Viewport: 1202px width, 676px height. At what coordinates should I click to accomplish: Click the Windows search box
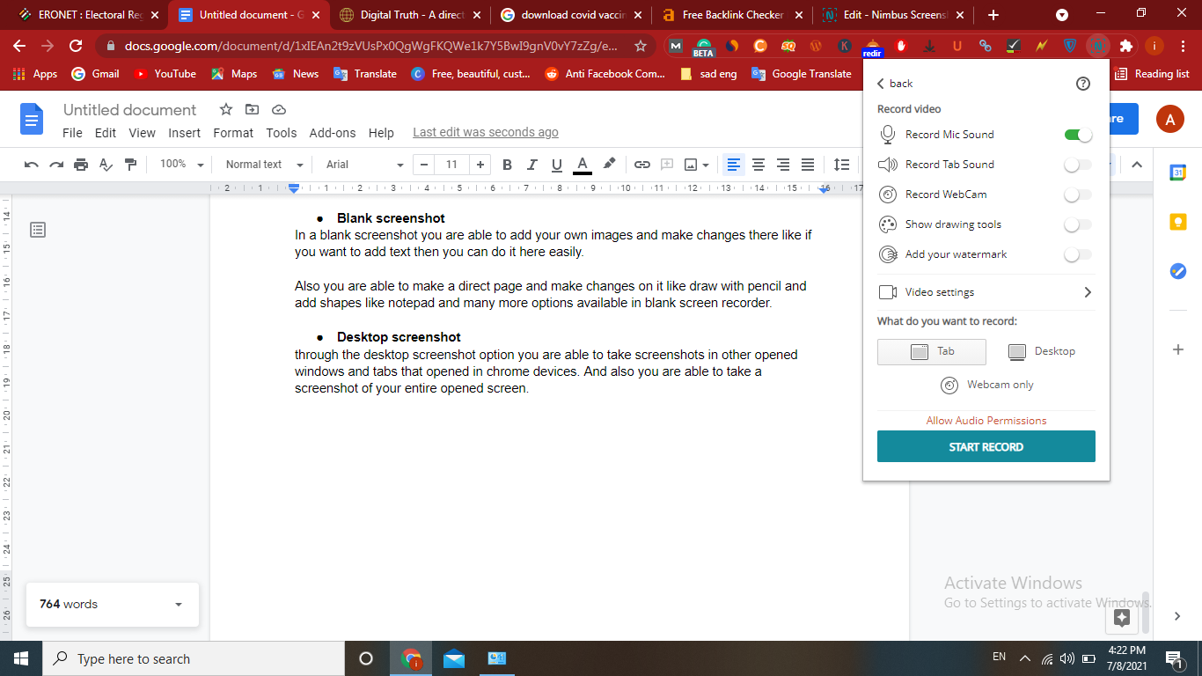[x=194, y=658]
